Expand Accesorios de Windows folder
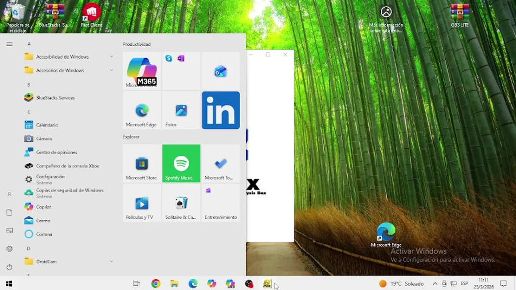Viewport: 516px width, 290px height. point(69,70)
